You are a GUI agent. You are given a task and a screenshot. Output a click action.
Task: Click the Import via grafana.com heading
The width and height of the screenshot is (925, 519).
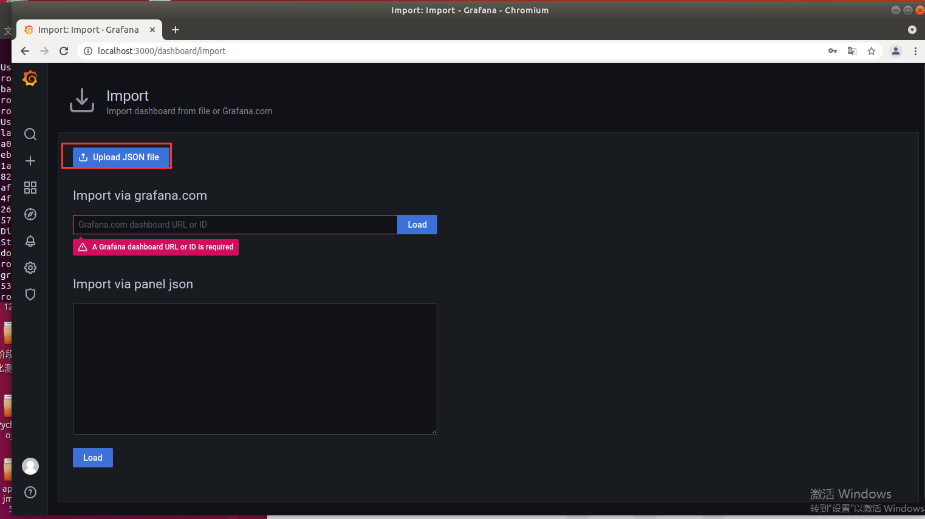point(140,195)
